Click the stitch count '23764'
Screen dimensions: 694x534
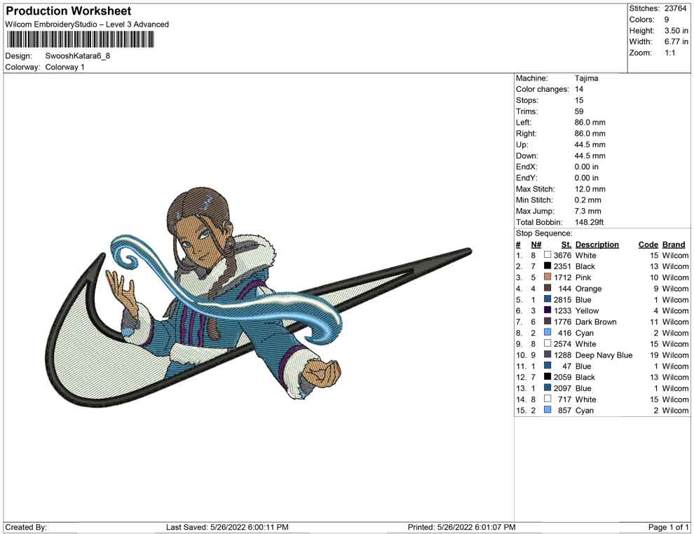tap(675, 8)
